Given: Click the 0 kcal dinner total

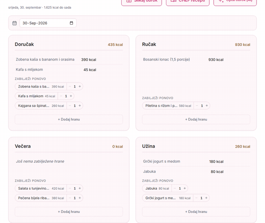Looking at the screenshot, I should coord(118,146).
